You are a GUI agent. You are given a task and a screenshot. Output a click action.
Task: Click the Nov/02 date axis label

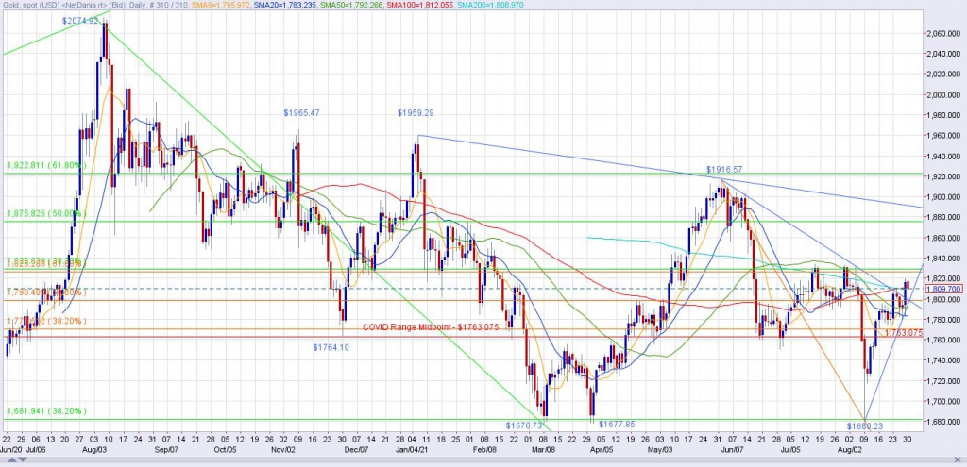[x=283, y=450]
